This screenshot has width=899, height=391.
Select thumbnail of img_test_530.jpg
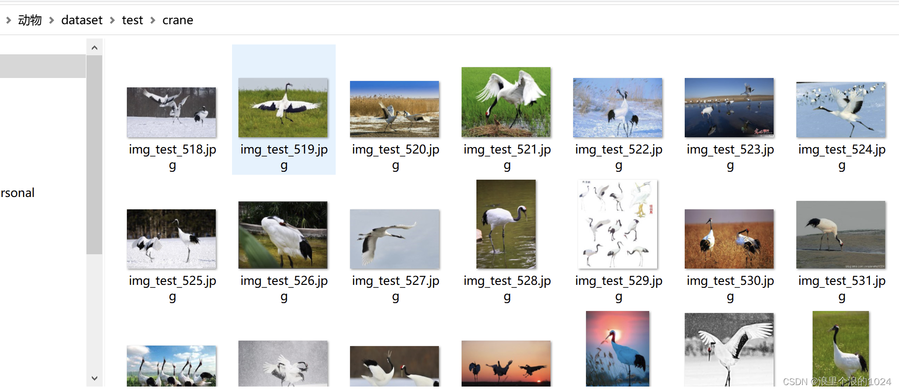[x=729, y=239]
